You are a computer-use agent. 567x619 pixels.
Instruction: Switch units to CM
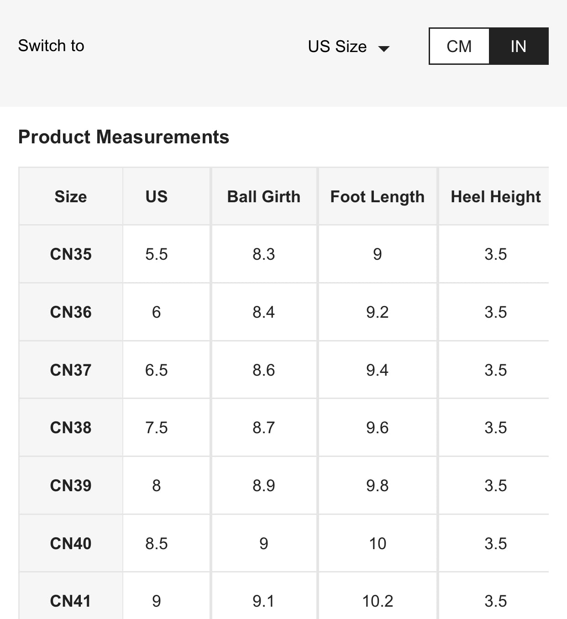click(459, 46)
